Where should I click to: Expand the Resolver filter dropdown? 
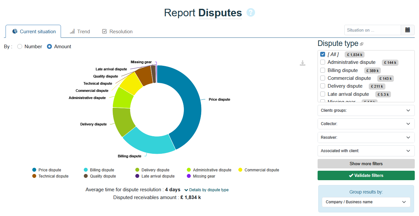coord(366,137)
